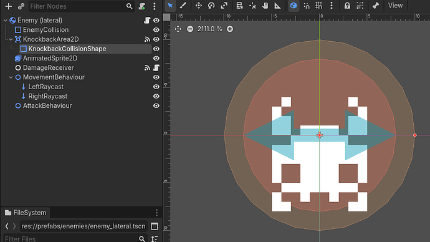Hide the MovementBehaviour node
The height and width of the screenshot is (242, 430).
click(x=156, y=77)
